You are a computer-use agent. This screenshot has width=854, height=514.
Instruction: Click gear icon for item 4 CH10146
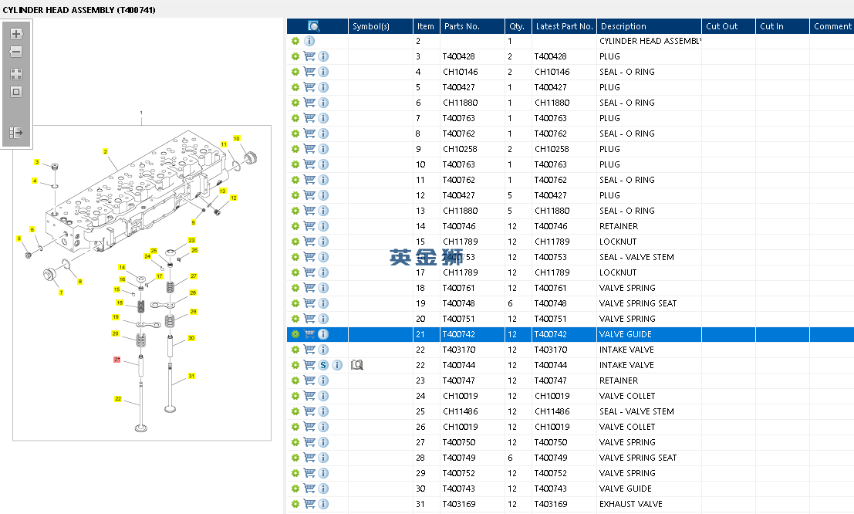295,72
